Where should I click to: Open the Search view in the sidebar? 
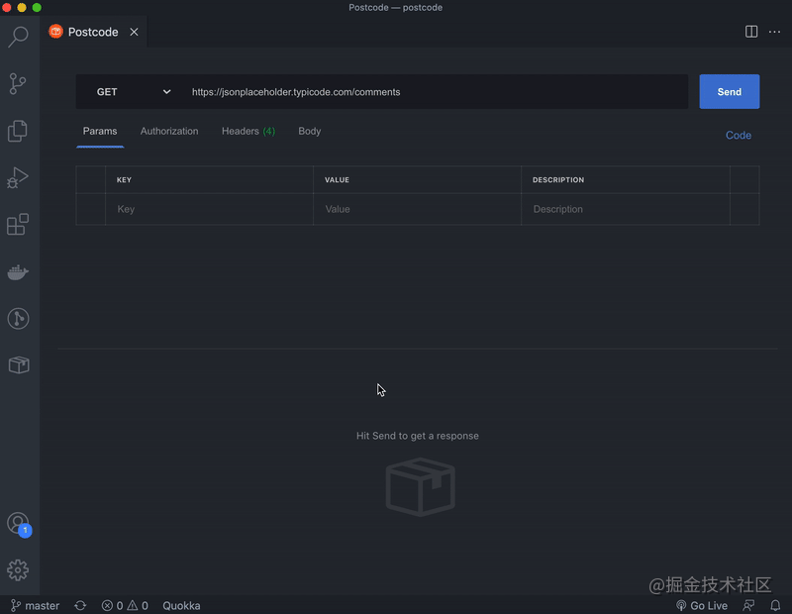tap(19, 36)
